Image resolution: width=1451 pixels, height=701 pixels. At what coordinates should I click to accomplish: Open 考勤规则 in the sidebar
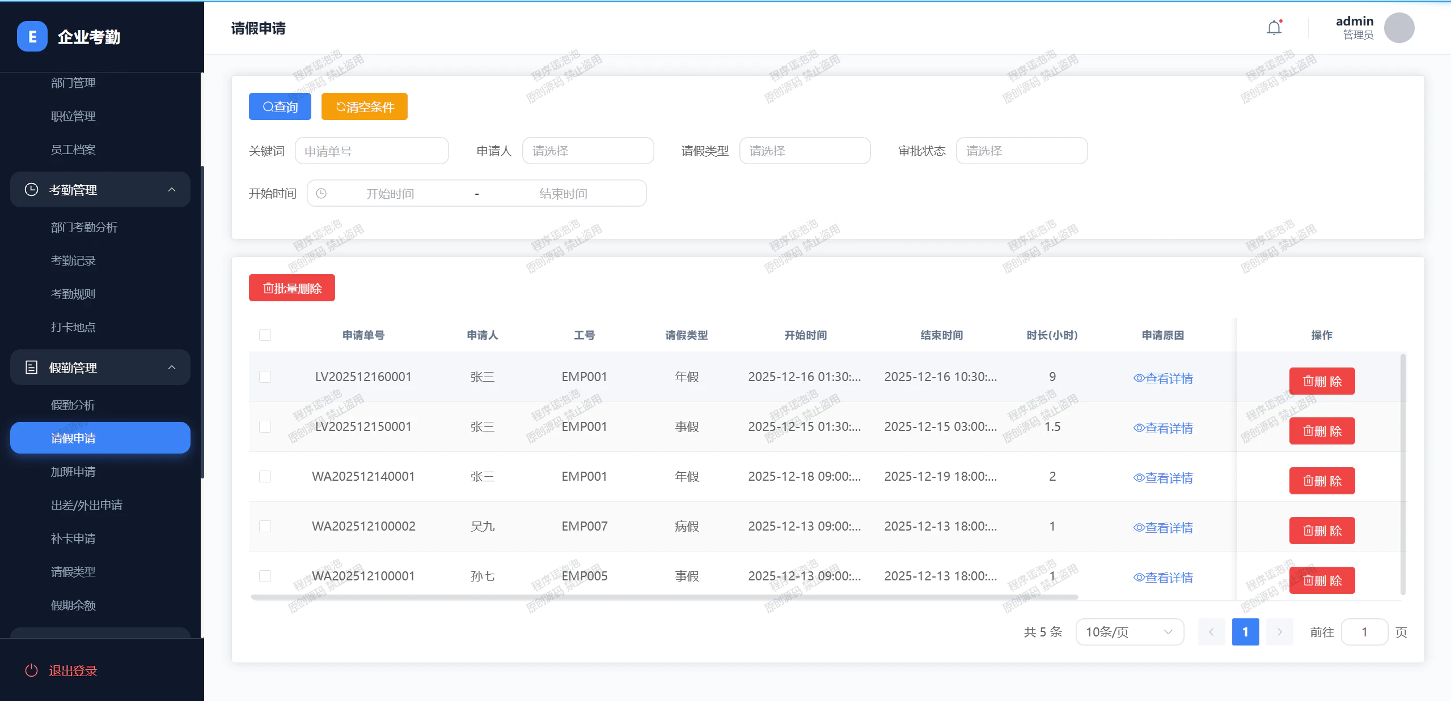click(x=73, y=294)
